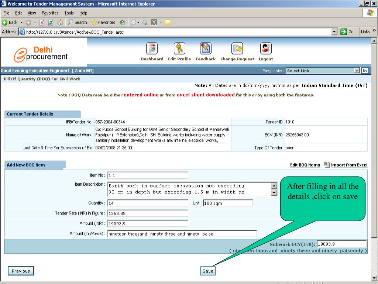Open the Help menu
The width and height of the screenshot is (378, 284).
[x=83, y=13]
